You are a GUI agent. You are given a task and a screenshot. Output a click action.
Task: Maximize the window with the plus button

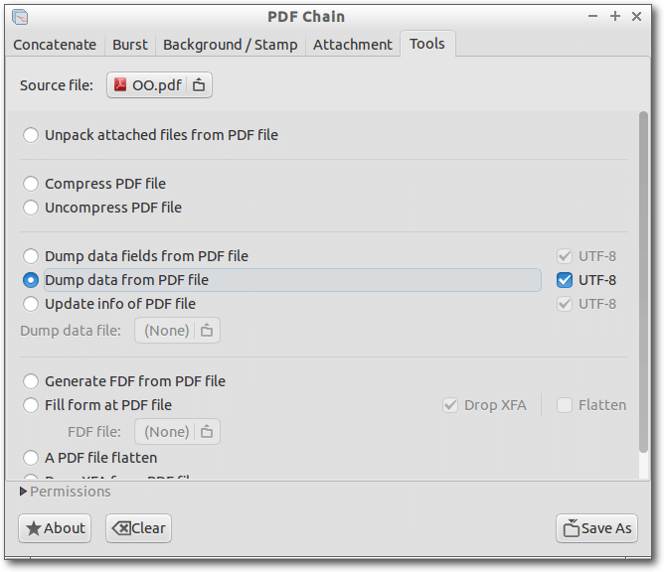click(615, 16)
